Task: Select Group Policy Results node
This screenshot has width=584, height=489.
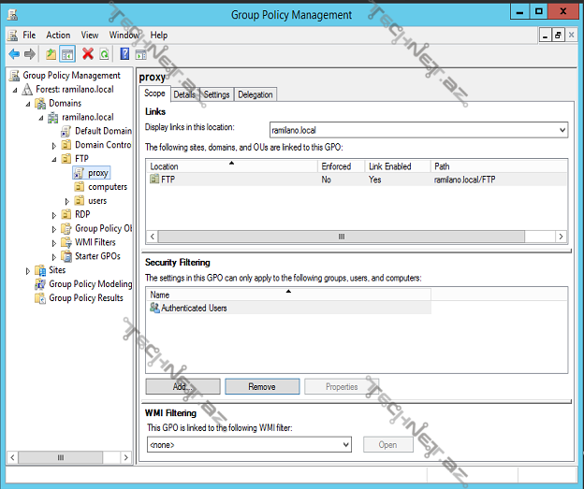Action: 85,298
